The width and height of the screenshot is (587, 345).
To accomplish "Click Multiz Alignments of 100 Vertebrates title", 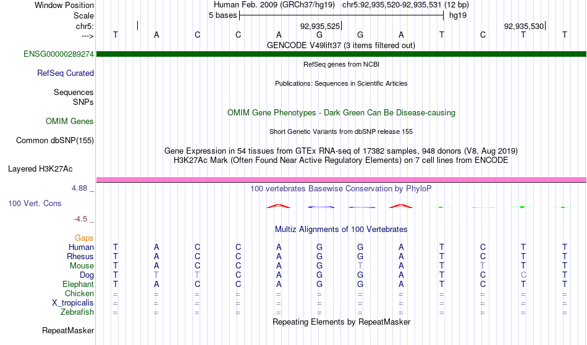I will pos(341,229).
